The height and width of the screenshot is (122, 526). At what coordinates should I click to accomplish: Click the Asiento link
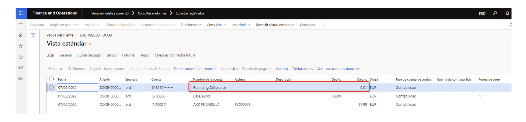282,69
